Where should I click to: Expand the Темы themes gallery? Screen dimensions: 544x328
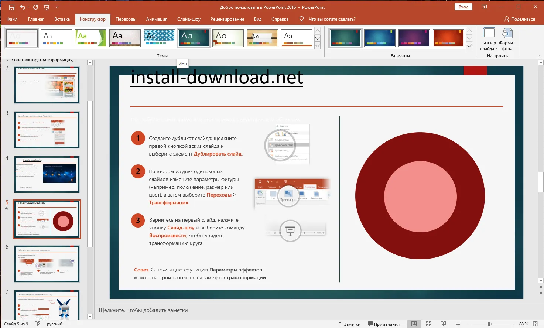point(317,46)
